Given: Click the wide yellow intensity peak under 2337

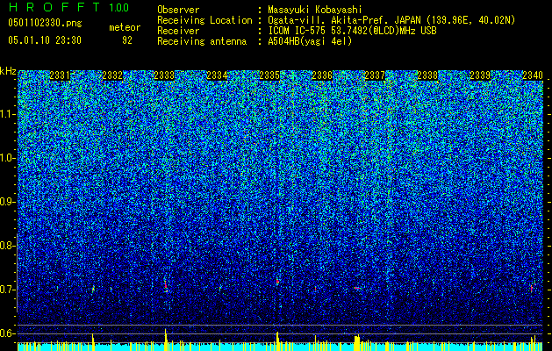Looking at the screenshot, I should click(357, 343).
